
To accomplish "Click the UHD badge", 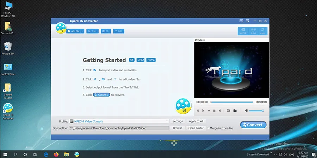I will (141, 60).
